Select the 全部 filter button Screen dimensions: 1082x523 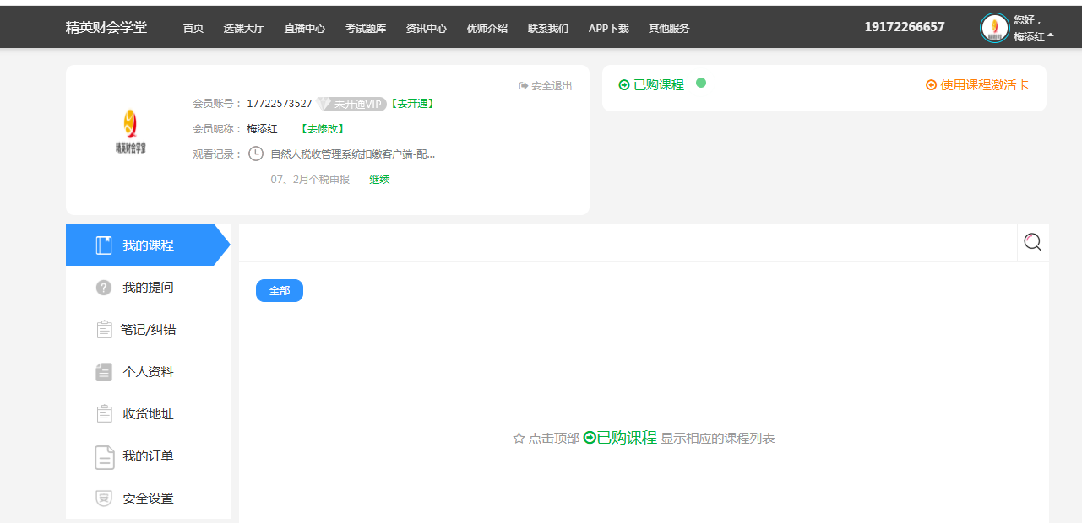point(279,290)
